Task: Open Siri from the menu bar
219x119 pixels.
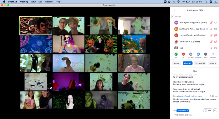Action: (x=211, y=2)
